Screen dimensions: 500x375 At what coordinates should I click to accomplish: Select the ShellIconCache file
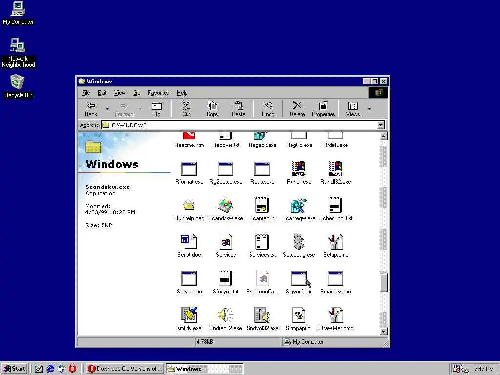point(262,278)
